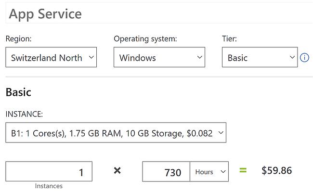The width and height of the screenshot is (313, 191).
Task: Click the App Service title field
Action: [159, 13]
